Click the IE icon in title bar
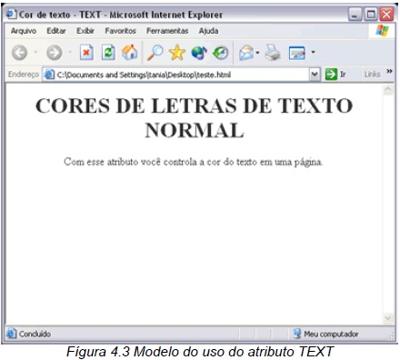 pyautogui.click(x=11, y=14)
